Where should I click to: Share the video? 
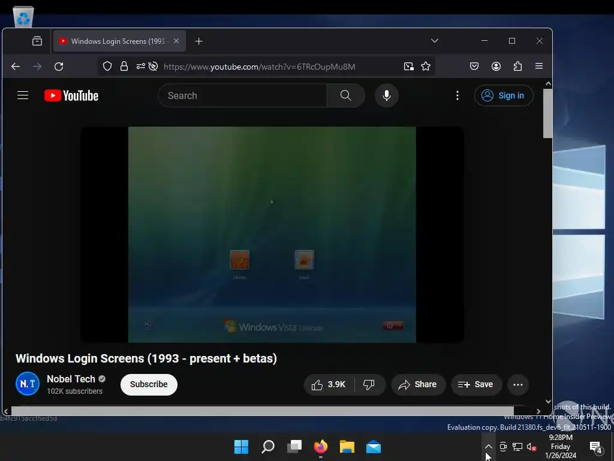tap(418, 385)
